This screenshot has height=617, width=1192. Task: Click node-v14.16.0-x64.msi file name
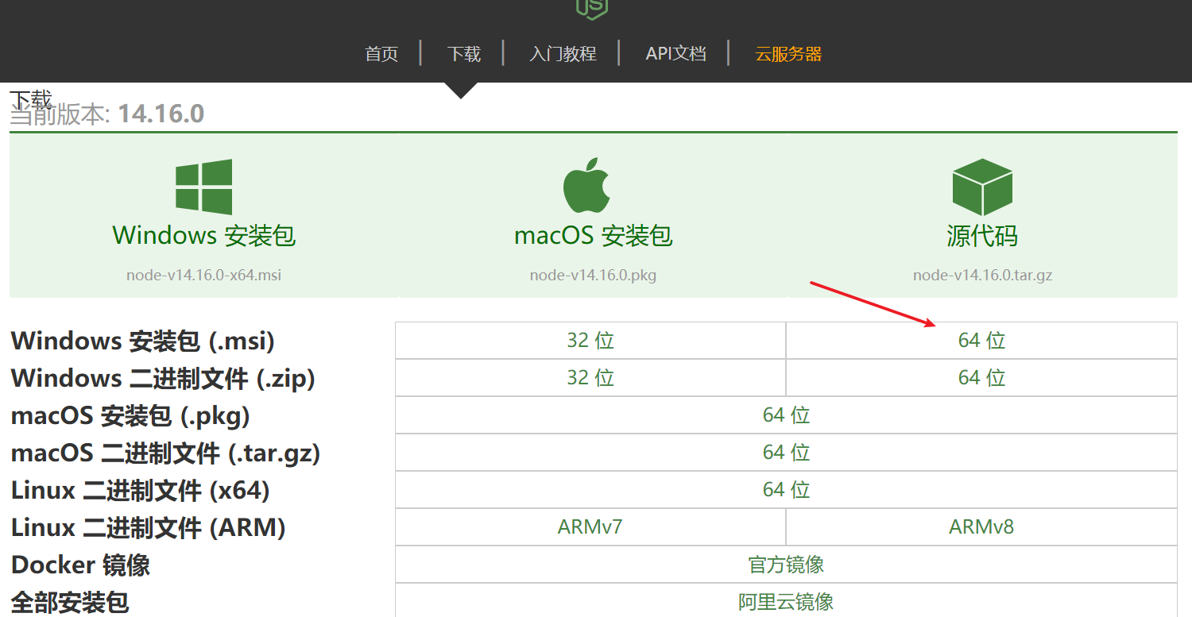coord(204,276)
